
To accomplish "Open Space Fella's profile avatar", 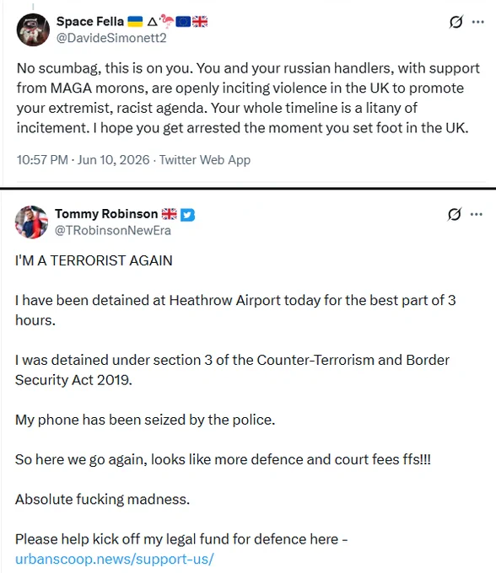I will point(33,30).
